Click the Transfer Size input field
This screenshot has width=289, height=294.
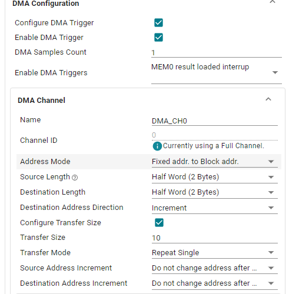point(215,238)
